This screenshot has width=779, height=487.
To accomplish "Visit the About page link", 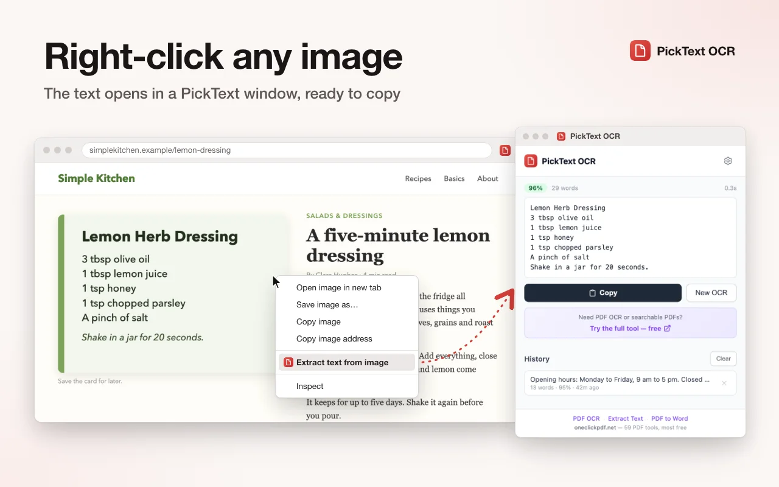I will (487, 179).
